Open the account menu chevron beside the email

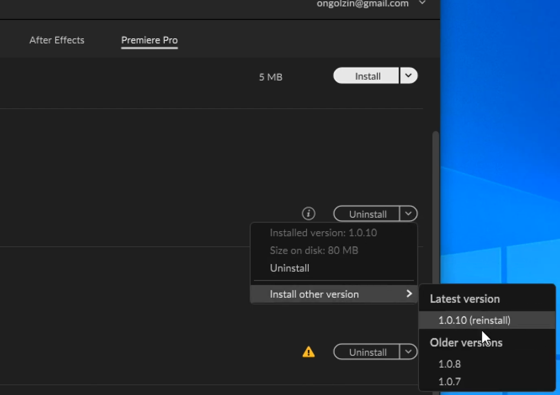(x=422, y=3)
